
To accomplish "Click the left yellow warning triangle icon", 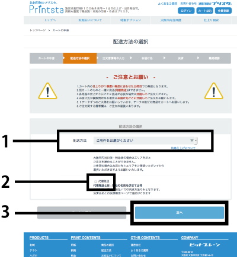I will point(47,91).
